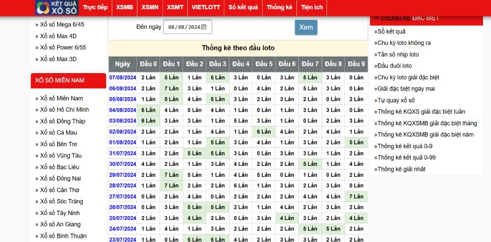The image size is (491, 242).
Task: Open the XSMT navigation item
Action: pos(175,7)
